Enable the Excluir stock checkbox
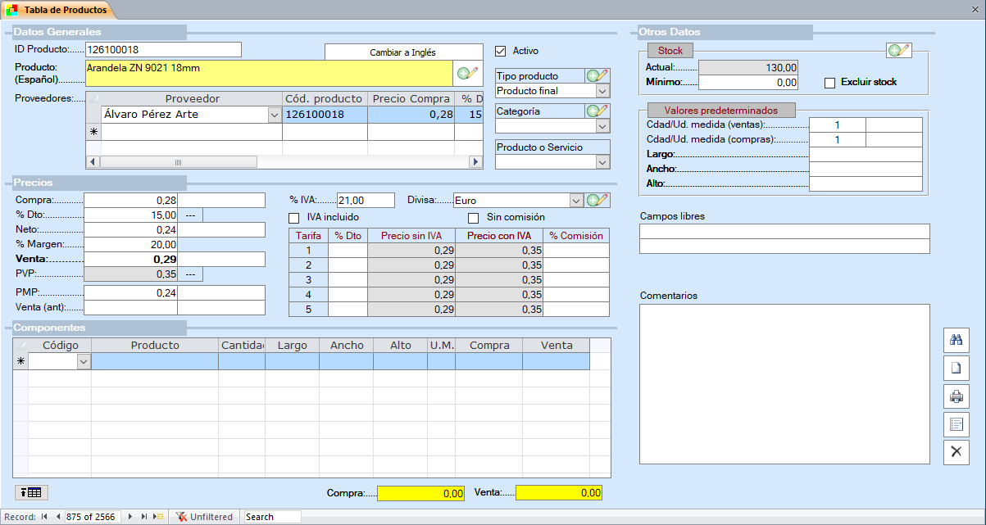Viewport: 986px width, 525px height. 829,83
